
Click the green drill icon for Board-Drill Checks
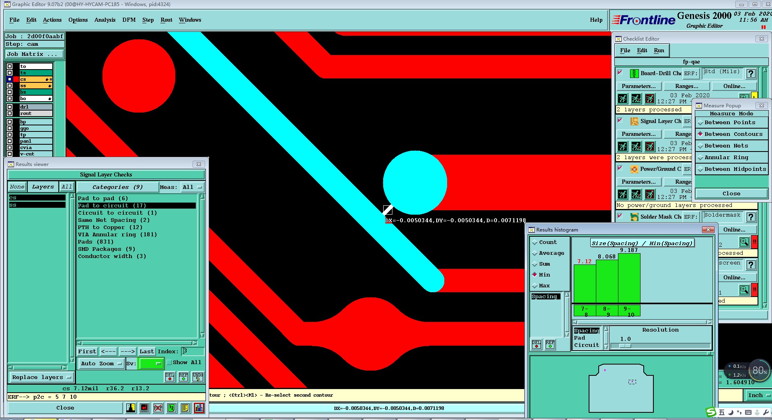point(634,74)
